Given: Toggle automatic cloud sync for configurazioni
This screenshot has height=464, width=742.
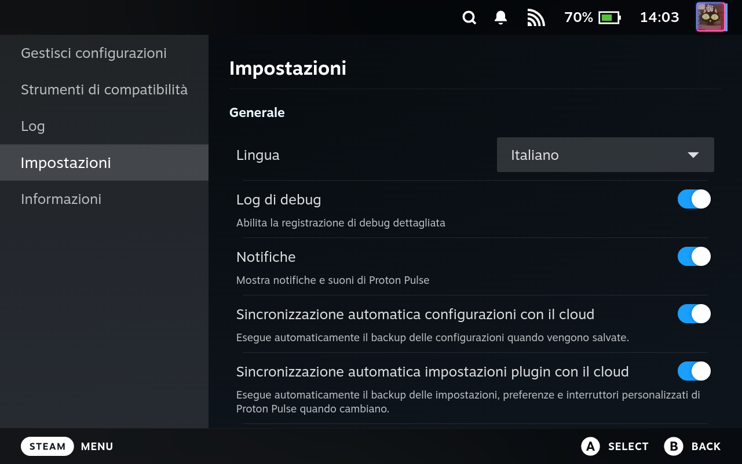Looking at the screenshot, I should tap(694, 314).
